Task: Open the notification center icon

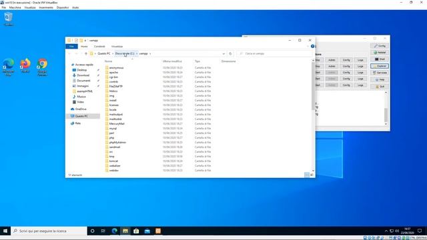Action: (x=420, y=231)
